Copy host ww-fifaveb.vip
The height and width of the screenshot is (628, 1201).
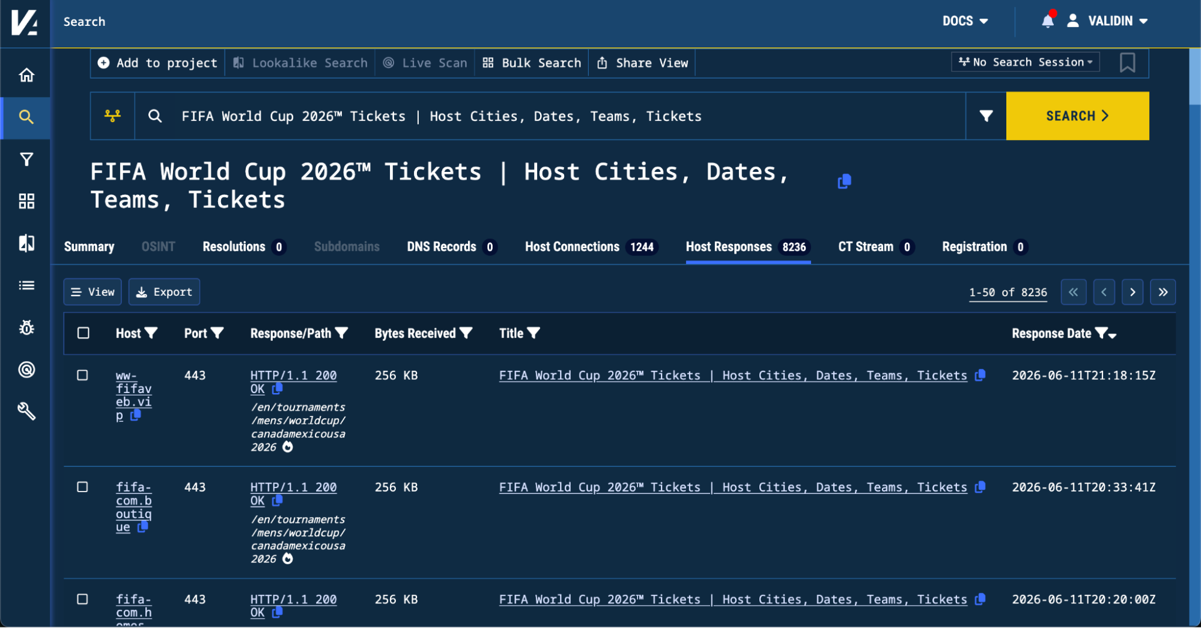(x=136, y=415)
